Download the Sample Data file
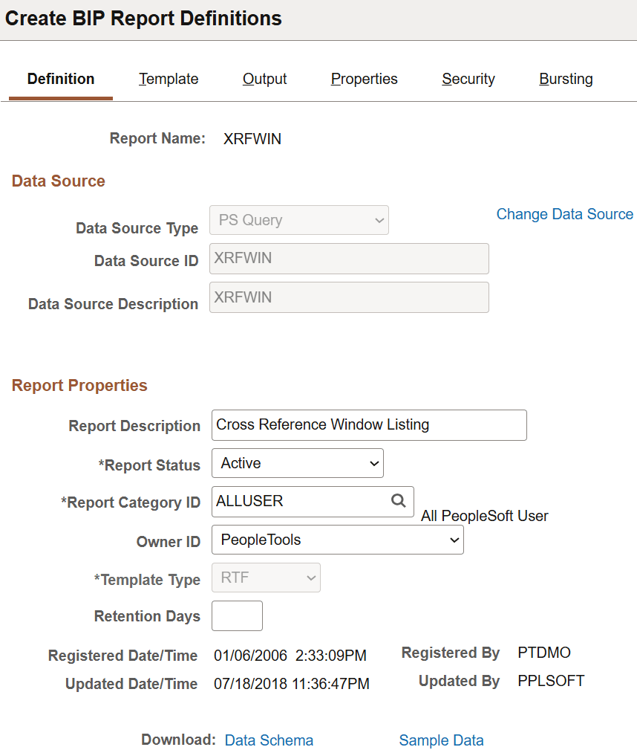The width and height of the screenshot is (637, 750). [441, 740]
